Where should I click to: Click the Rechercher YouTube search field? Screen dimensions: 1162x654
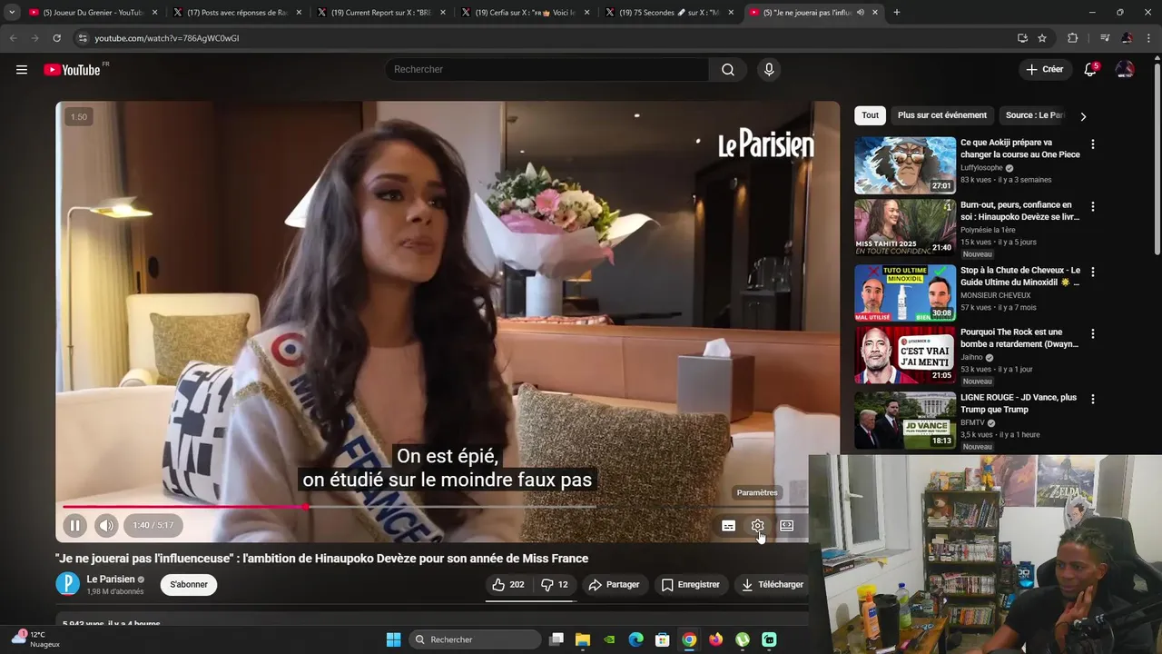point(547,70)
